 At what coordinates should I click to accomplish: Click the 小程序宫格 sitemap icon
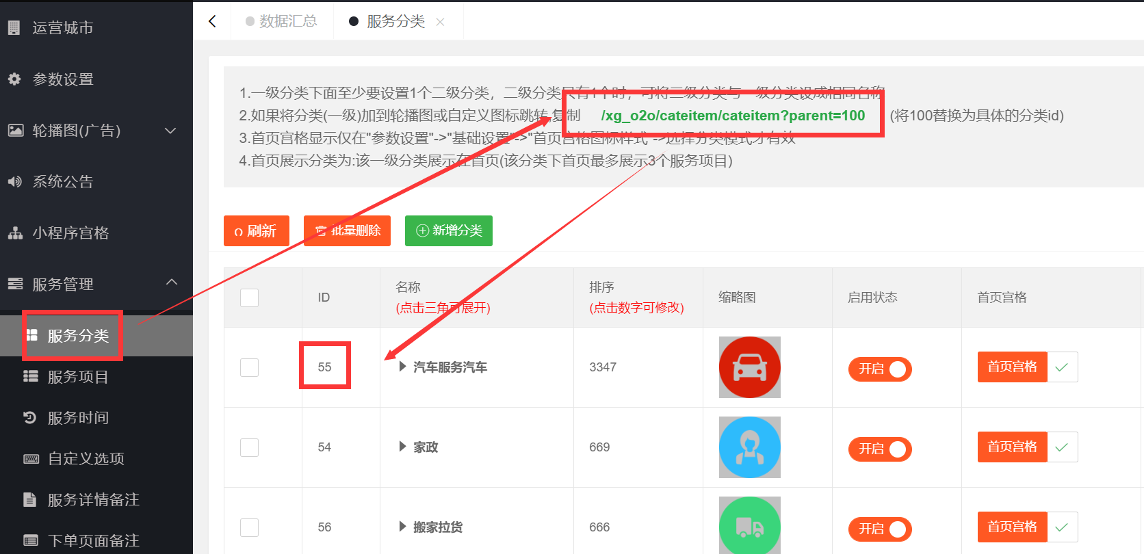(15, 233)
